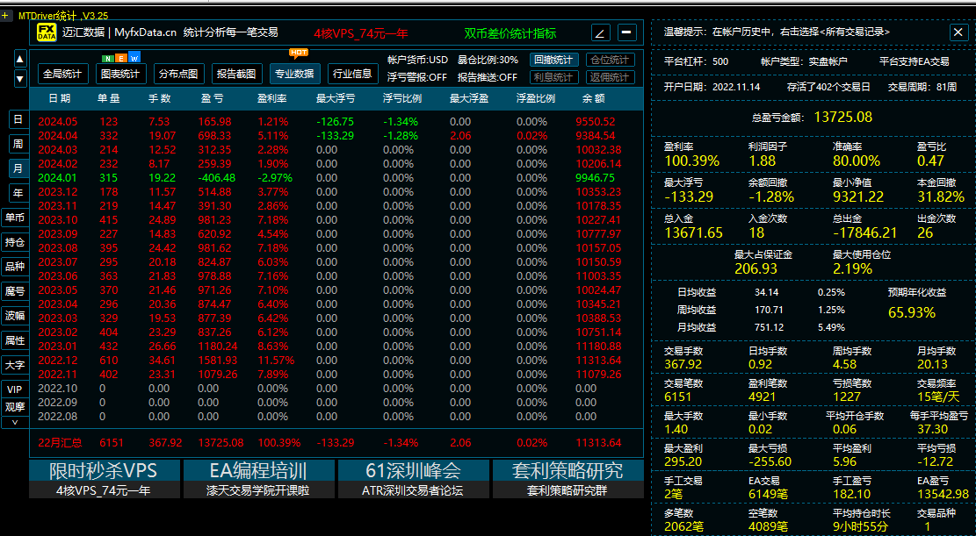The width and height of the screenshot is (976, 536).
Task: Select the 返佣统计 button
Action: (610, 77)
